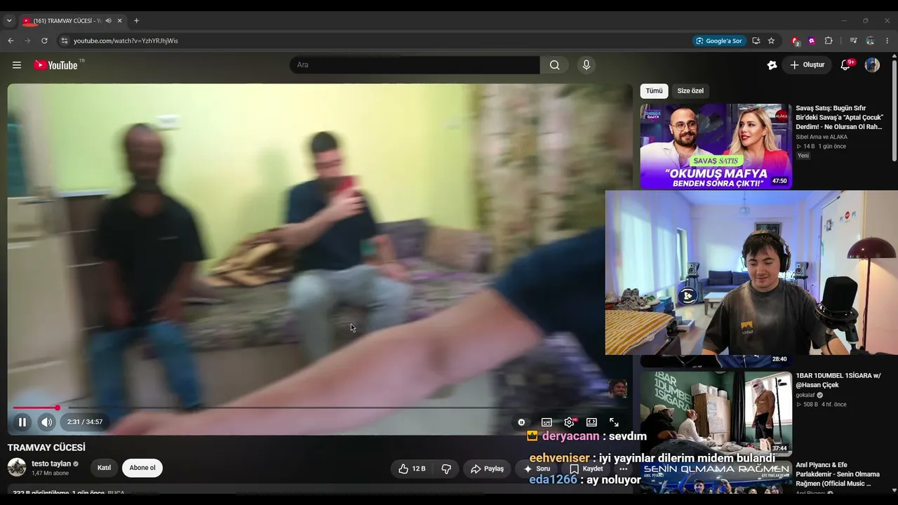This screenshot has height=505, width=898.
Task: Open the 1BAR 1DUMBEL 1SİGARA video title
Action: [x=838, y=380]
